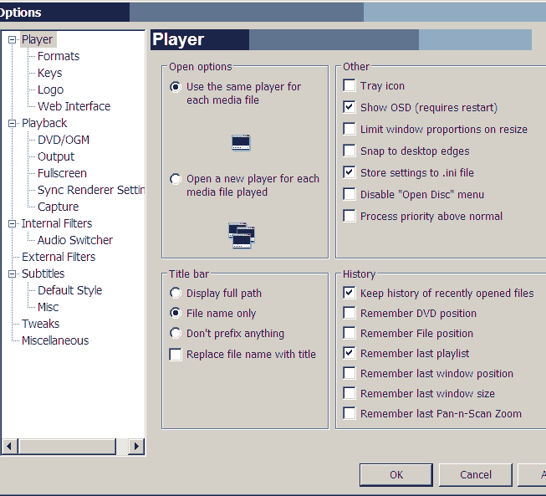Collapse the Playback tree node

[13, 124]
